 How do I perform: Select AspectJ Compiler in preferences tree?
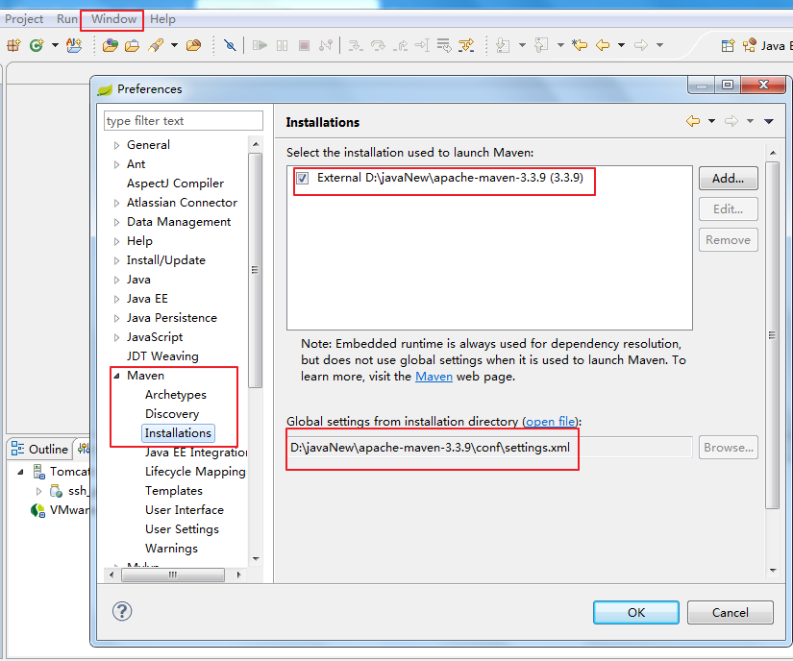tap(175, 183)
